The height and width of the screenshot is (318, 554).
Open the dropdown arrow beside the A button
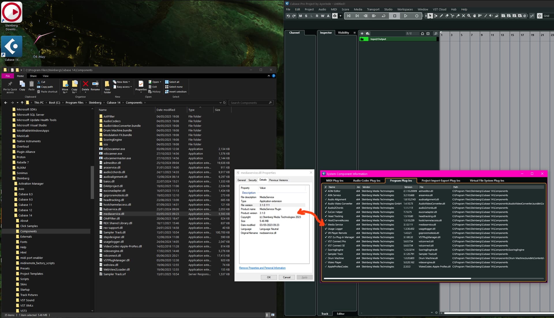[x=340, y=16]
